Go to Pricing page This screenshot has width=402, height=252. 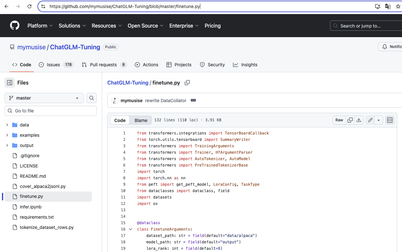pyautogui.click(x=213, y=26)
